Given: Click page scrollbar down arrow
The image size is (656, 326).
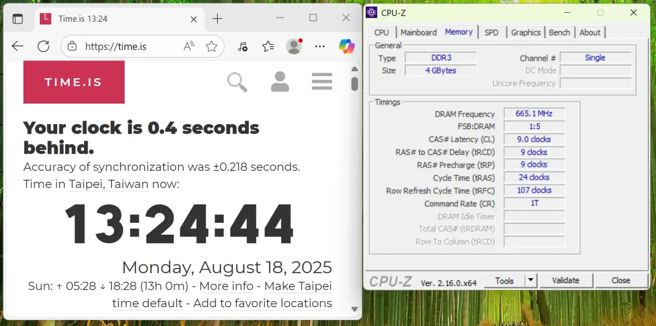Looking at the screenshot, I should [x=355, y=309].
